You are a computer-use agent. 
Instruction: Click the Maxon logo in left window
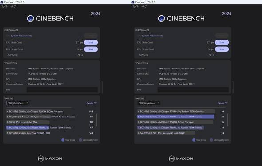[x=50, y=158]
